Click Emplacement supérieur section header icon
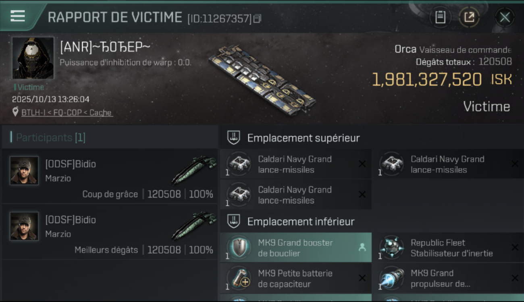 233,138
